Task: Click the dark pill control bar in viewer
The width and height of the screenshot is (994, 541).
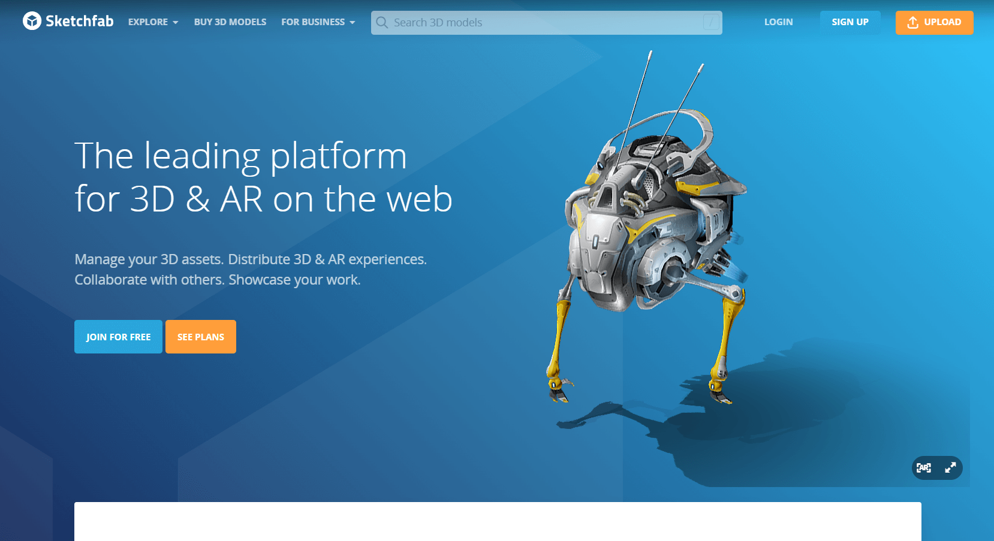Action: 936,468
